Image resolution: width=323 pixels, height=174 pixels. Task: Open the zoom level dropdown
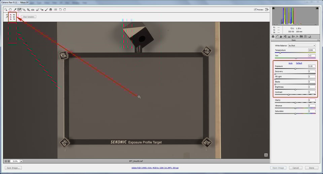(21, 161)
